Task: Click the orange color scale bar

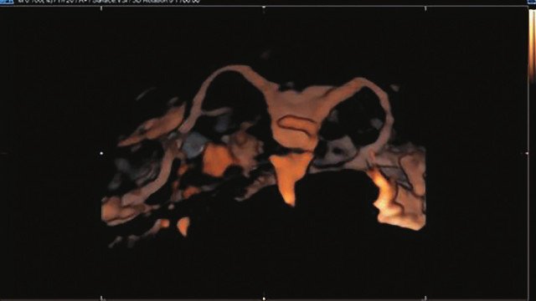Action: point(532,46)
